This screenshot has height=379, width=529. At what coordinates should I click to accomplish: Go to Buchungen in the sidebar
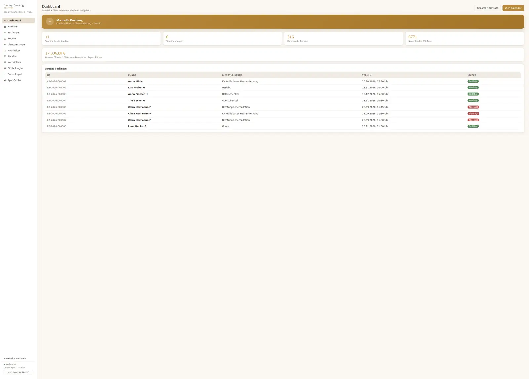[x=19, y=33]
